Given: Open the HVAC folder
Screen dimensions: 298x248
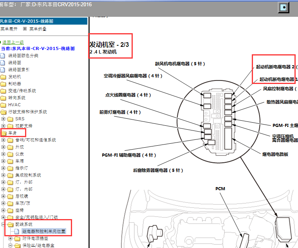Looking at the screenshot, I should [14, 105].
